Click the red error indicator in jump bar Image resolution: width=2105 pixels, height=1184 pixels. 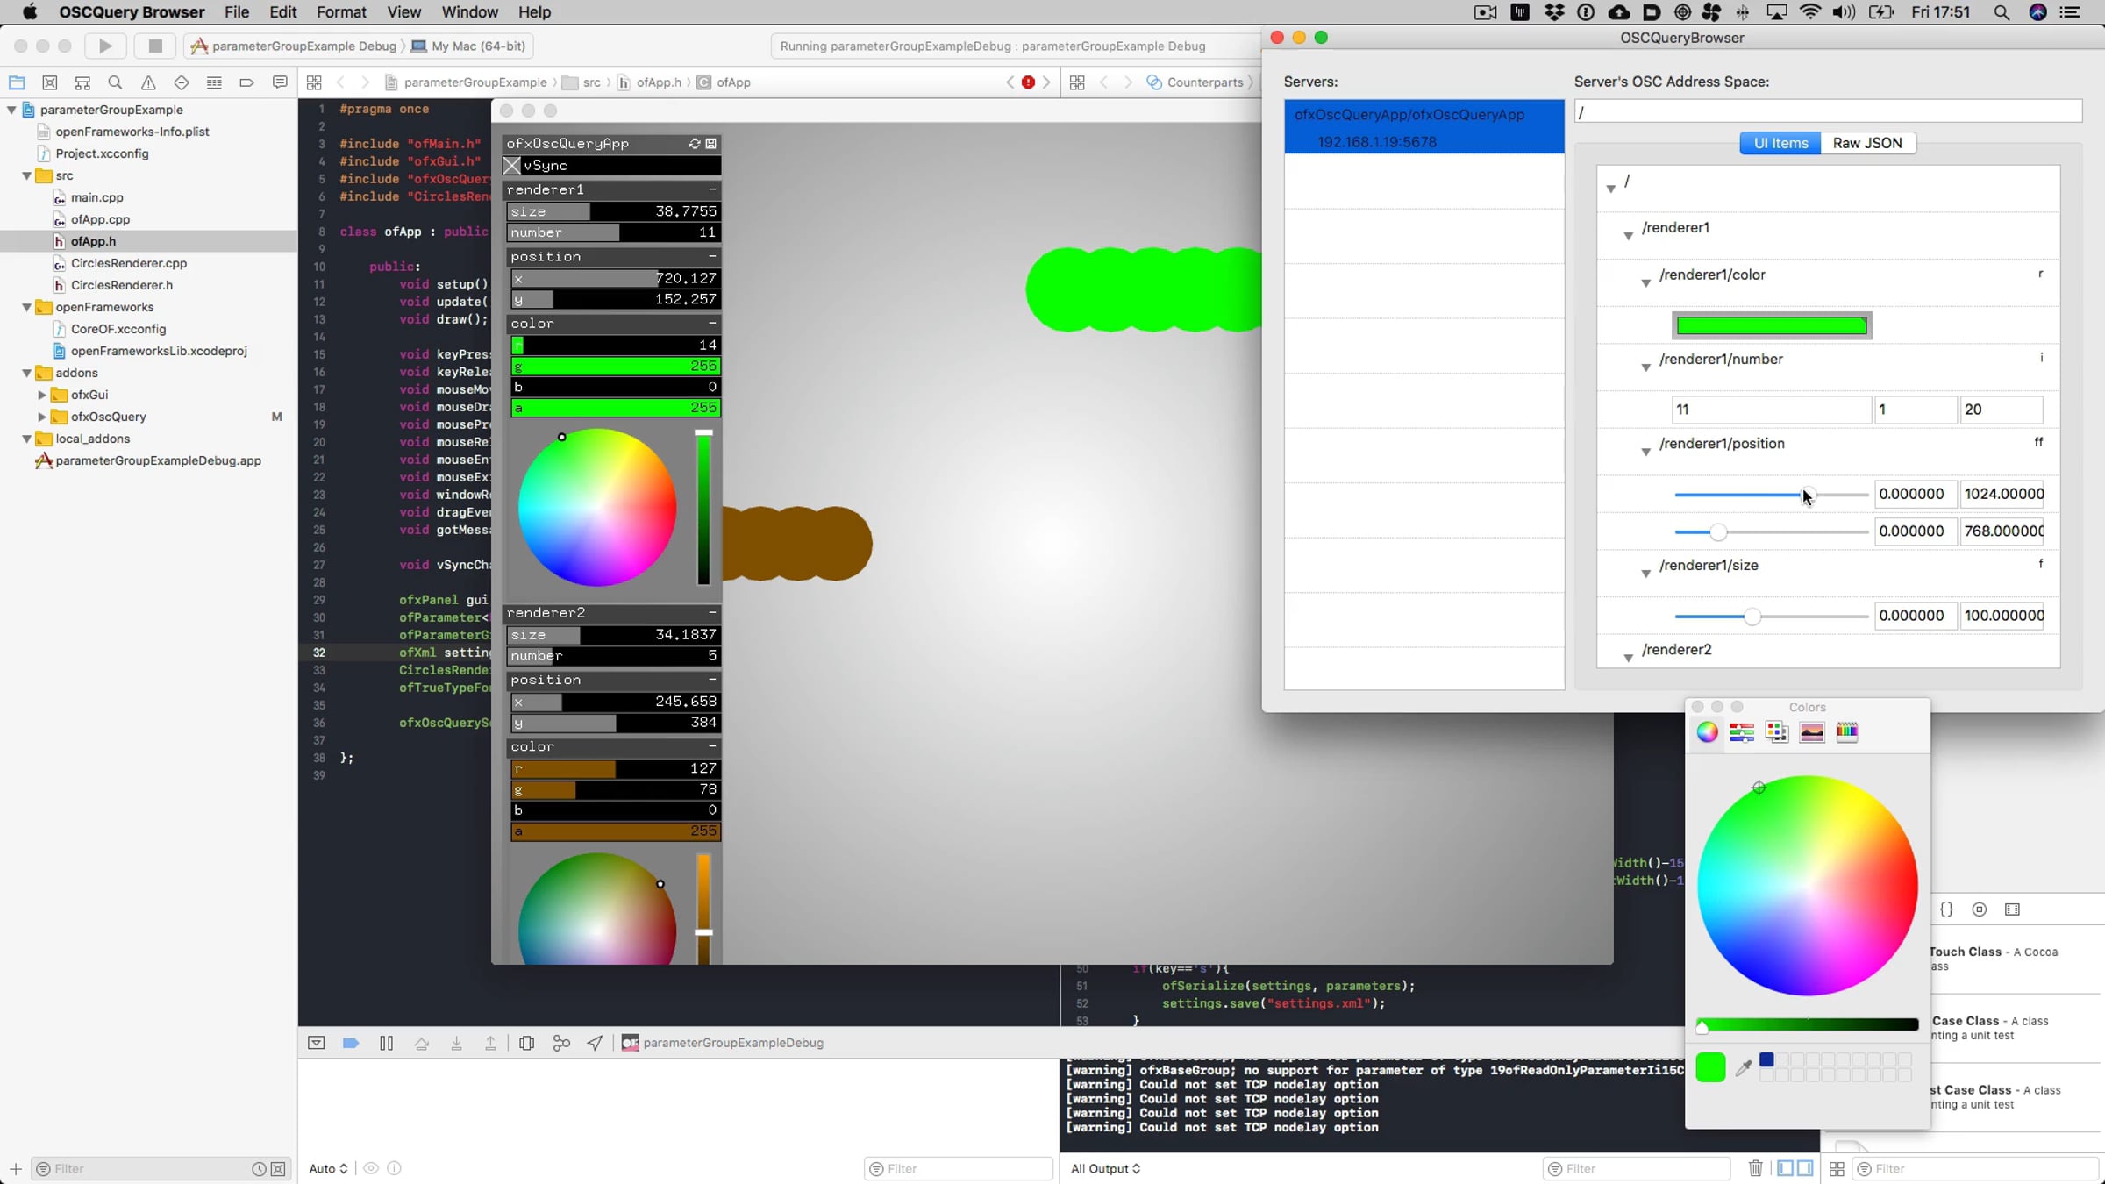pos(1028,82)
